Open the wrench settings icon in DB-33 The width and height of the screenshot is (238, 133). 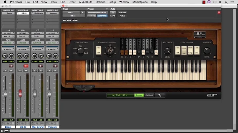(160, 95)
